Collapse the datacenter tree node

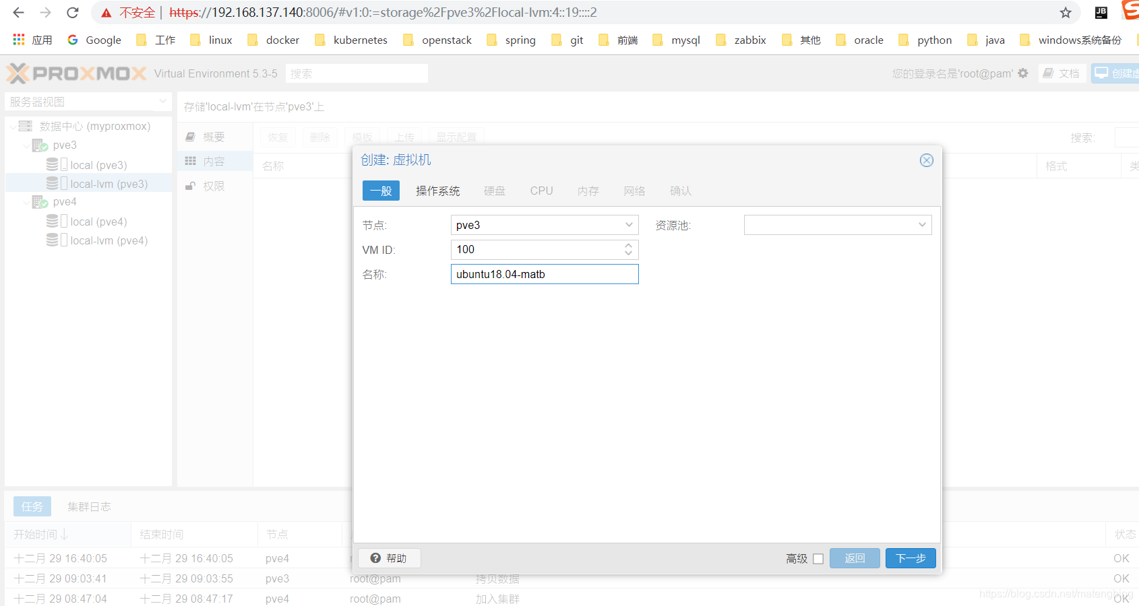coord(13,126)
